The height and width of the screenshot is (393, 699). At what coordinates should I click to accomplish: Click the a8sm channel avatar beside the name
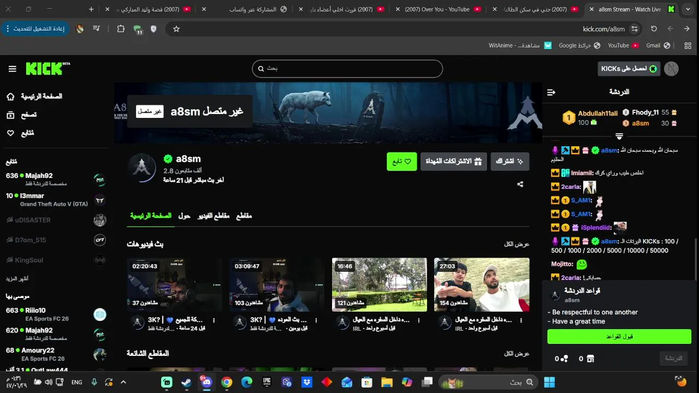142,168
